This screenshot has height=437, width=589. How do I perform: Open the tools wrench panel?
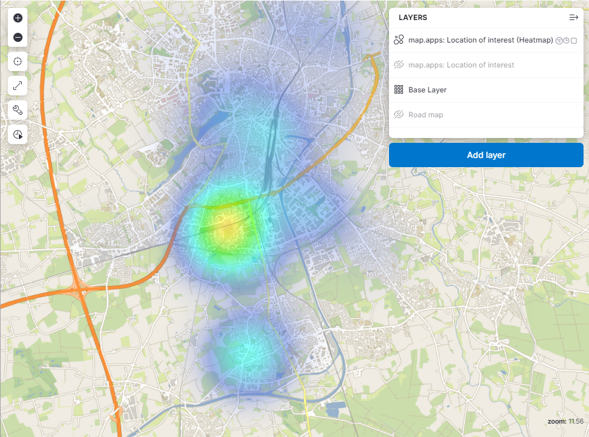pyautogui.click(x=17, y=110)
